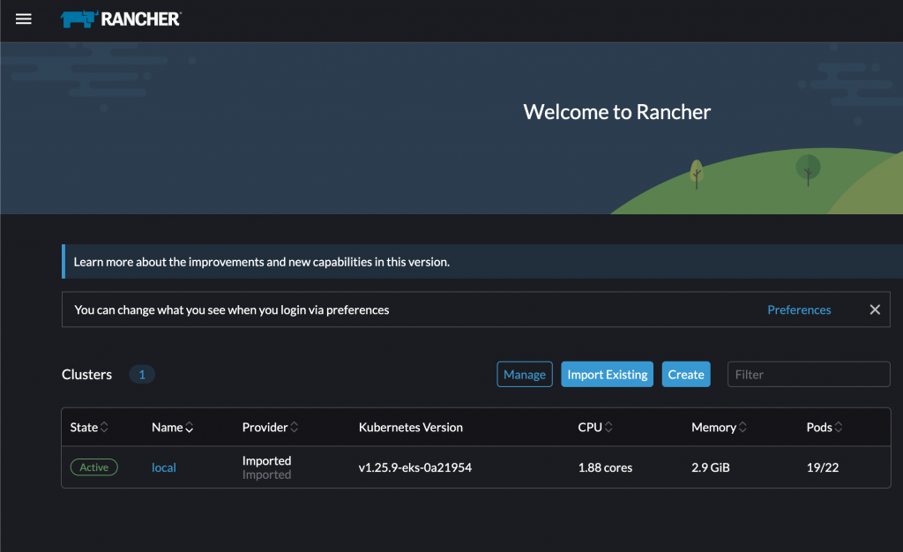Sort clusters by Memory column

click(719, 427)
